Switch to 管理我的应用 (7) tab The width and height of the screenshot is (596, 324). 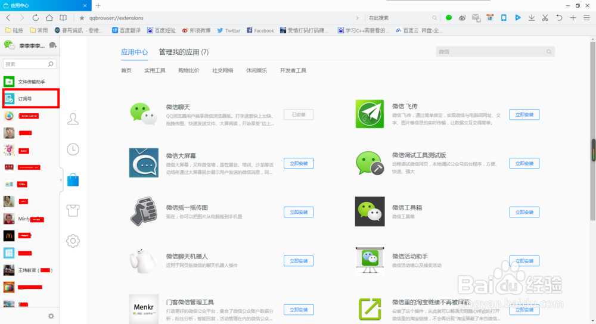(184, 52)
